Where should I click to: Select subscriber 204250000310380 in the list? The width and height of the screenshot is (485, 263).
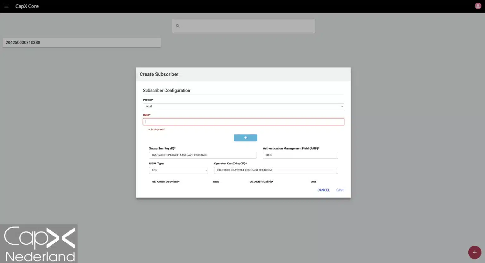click(x=81, y=42)
